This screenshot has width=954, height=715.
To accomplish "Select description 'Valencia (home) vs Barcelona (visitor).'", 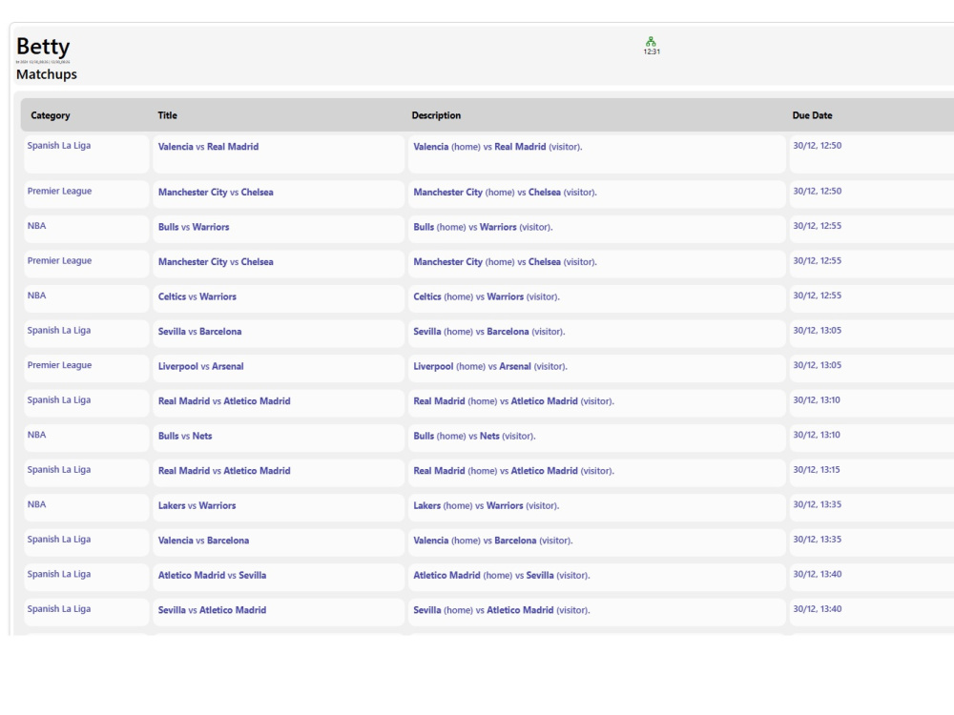I will [x=493, y=541].
